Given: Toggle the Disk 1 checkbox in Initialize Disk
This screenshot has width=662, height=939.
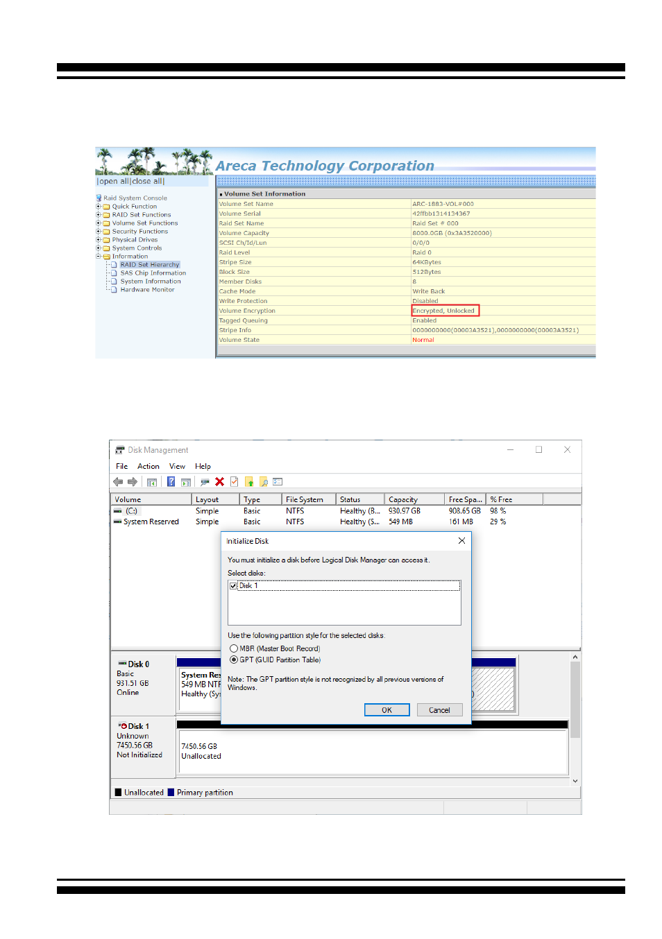Looking at the screenshot, I should coord(233,586).
